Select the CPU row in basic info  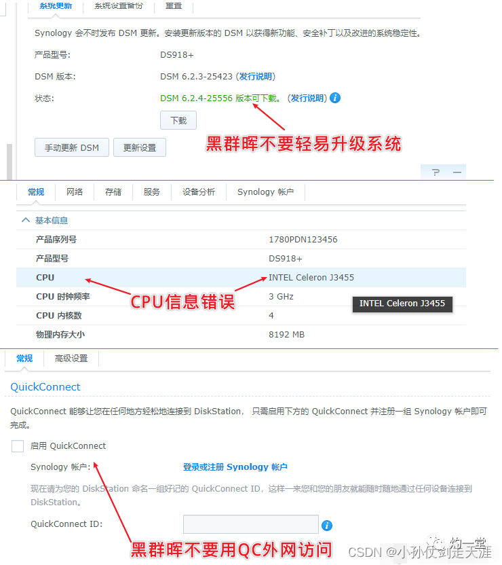241,278
